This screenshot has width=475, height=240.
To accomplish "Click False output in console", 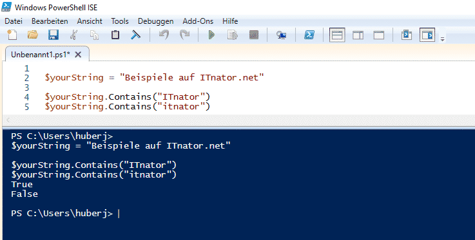I will [x=24, y=194].
